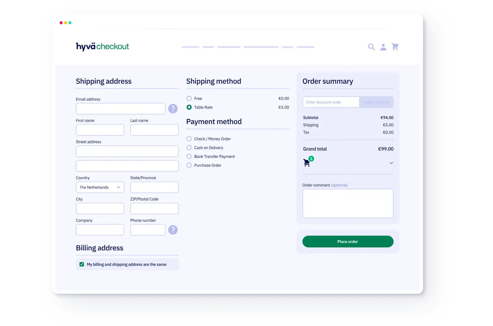Select the Table Rate shipping option
This screenshot has height=326, width=493.
click(x=189, y=107)
